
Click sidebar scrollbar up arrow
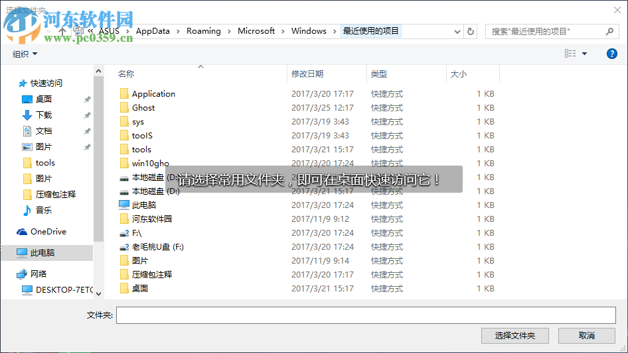point(98,71)
